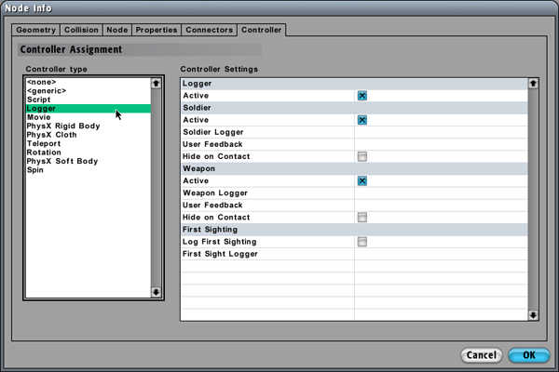Click Controller Settings scroll down arrow
The height and width of the screenshot is (372, 559).
coord(533,315)
